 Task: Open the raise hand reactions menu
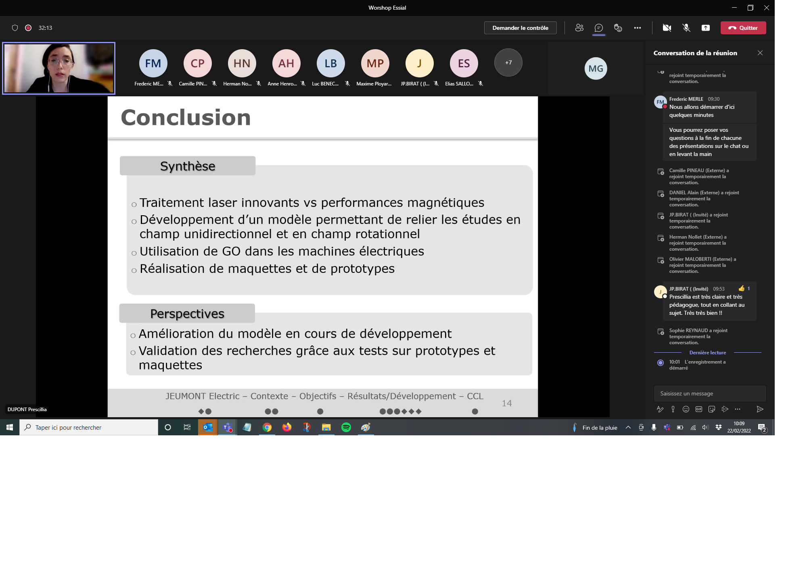pyautogui.click(x=618, y=28)
